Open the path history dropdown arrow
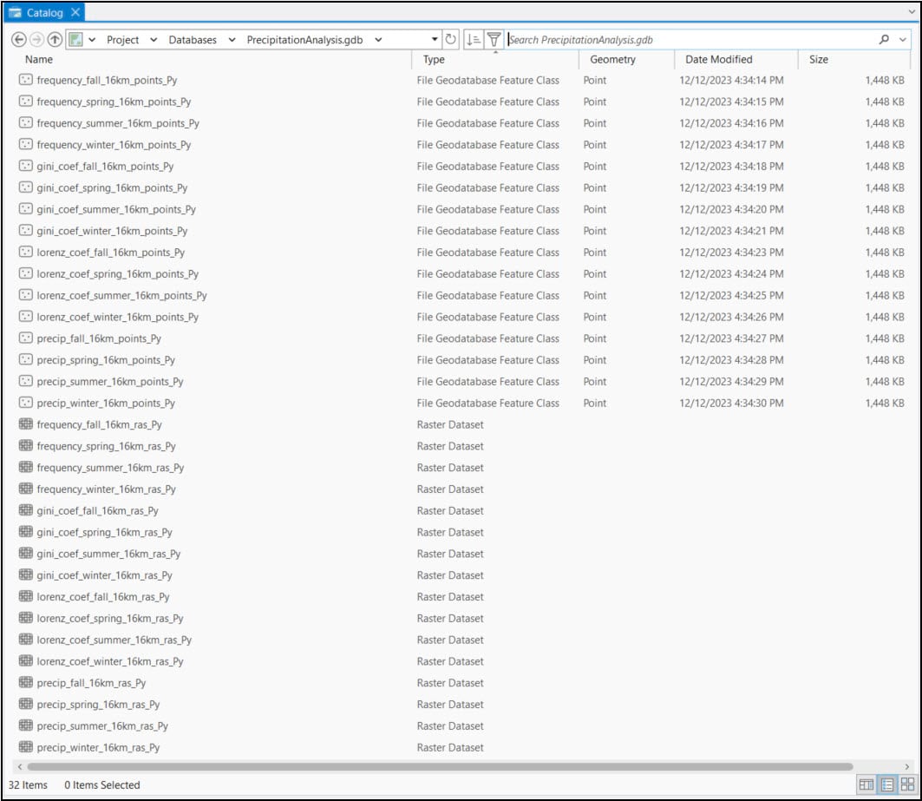922x801 pixels. point(435,39)
